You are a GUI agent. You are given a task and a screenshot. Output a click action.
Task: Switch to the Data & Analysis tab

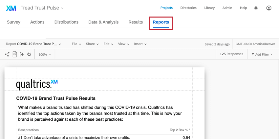point(103,22)
